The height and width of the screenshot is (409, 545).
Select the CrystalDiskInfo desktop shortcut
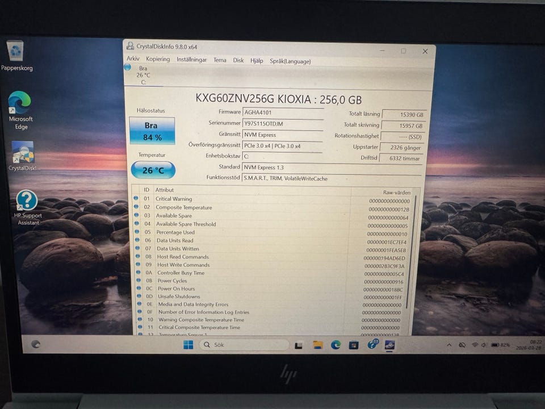[23, 156]
